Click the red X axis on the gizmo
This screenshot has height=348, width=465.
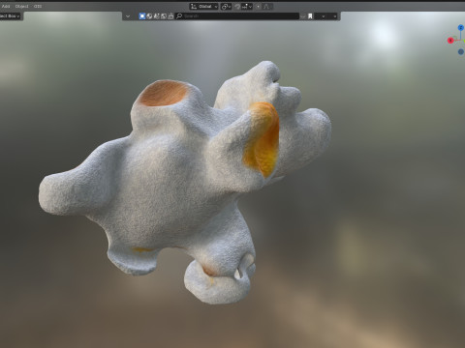(450, 41)
